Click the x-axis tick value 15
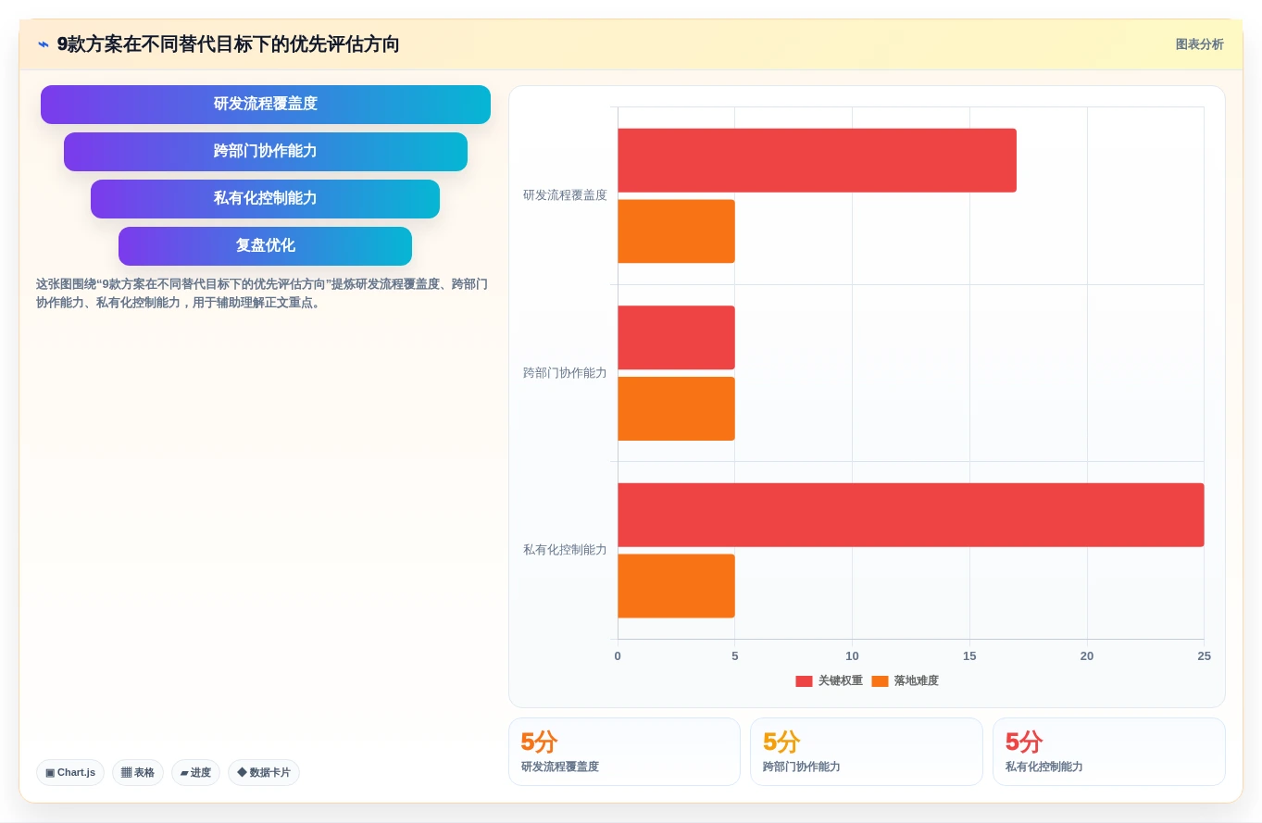 tap(969, 656)
